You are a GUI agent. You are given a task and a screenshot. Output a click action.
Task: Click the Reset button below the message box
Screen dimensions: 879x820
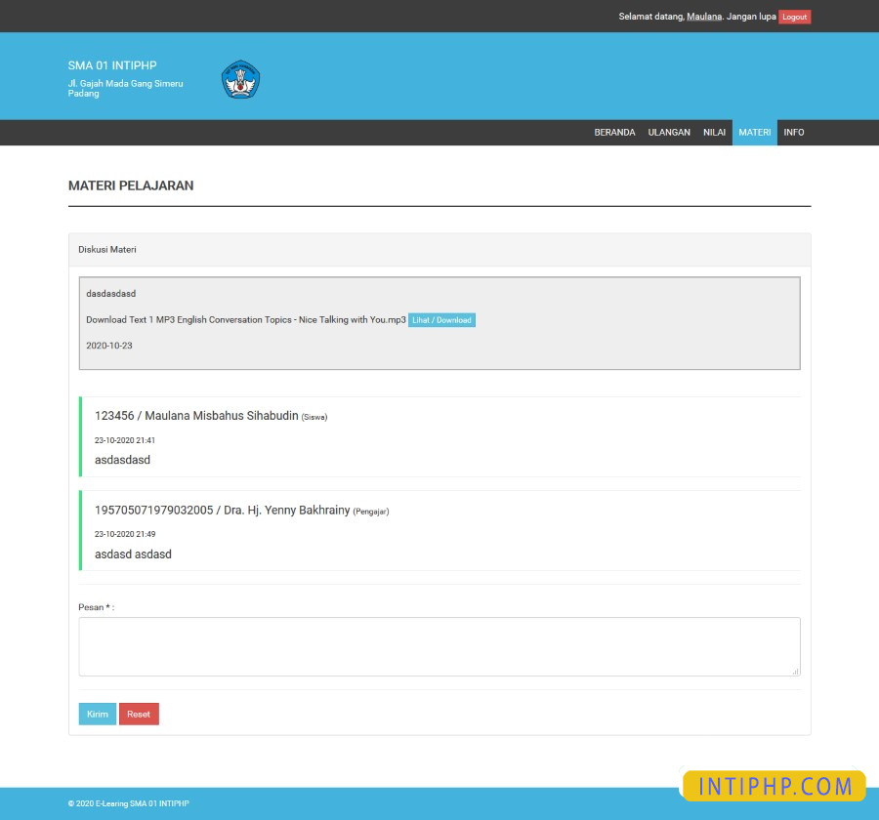[x=139, y=714]
